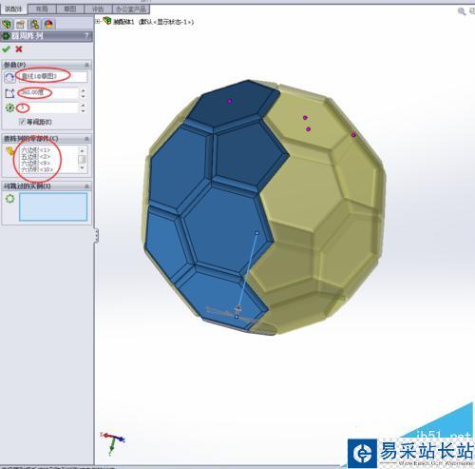Decrease the angle value with down arrow
This screenshot has width=475, height=469.
point(83,96)
